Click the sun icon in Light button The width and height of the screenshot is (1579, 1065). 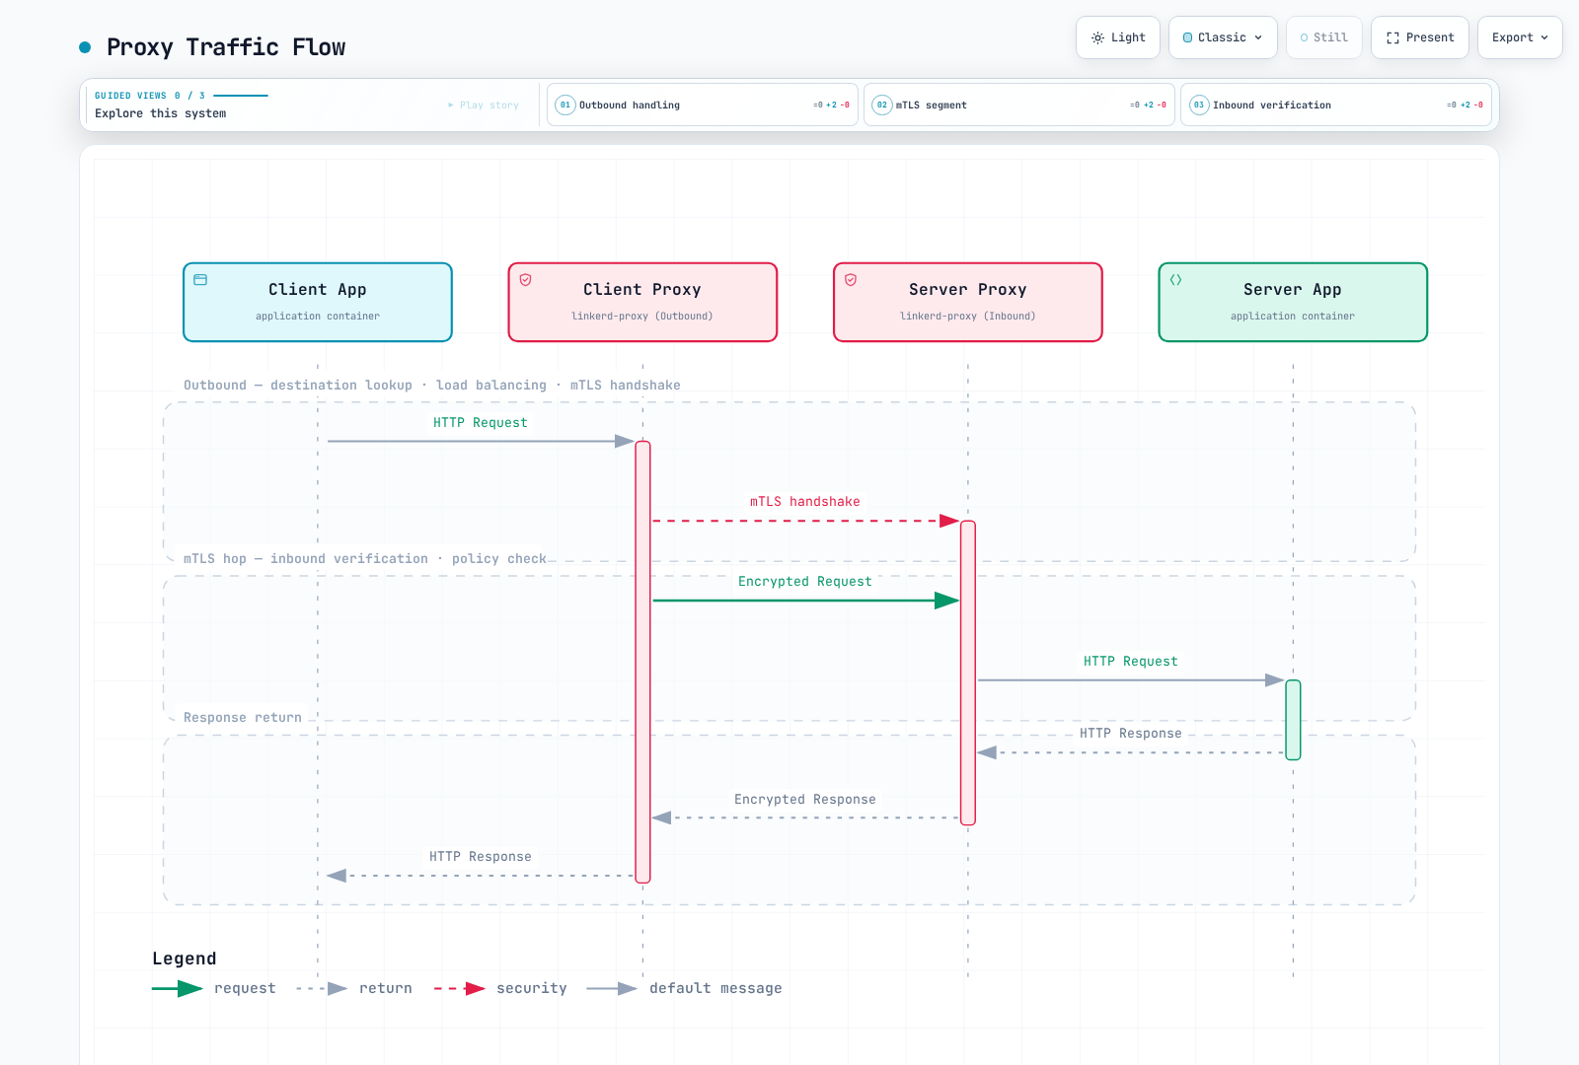coord(1097,37)
